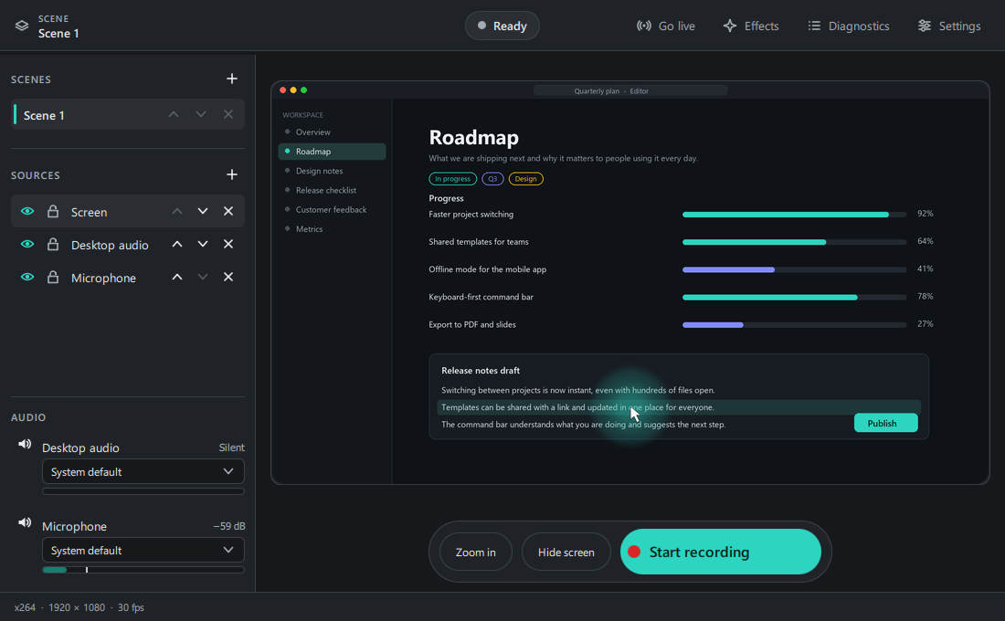Click the Q3 tag

click(492, 179)
